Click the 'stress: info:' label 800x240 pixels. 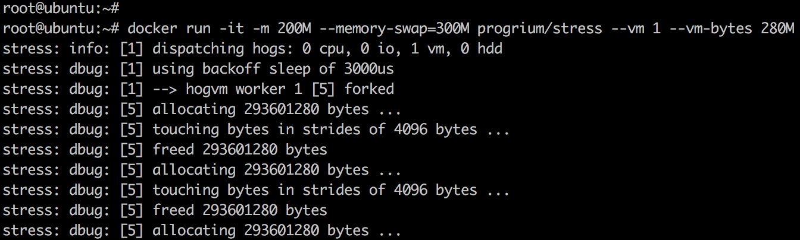57,49
